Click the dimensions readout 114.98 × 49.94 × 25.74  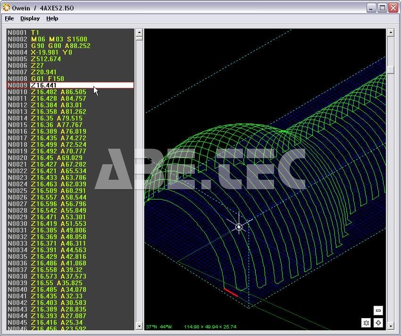coord(210,327)
